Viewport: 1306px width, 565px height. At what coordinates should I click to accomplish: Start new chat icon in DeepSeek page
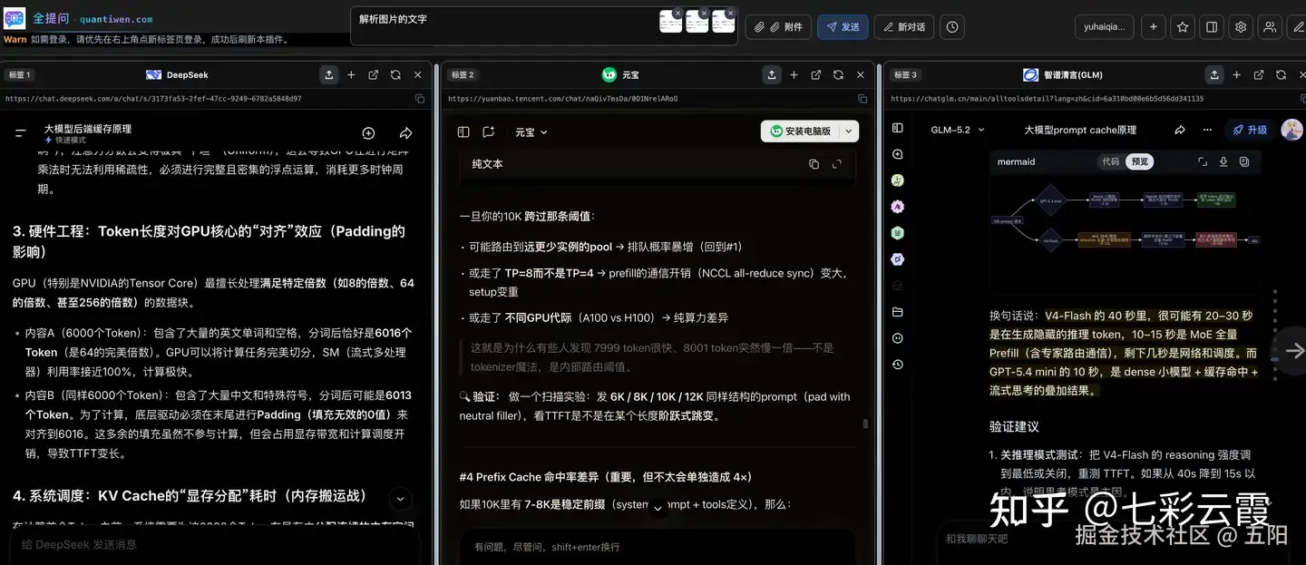pos(368,133)
